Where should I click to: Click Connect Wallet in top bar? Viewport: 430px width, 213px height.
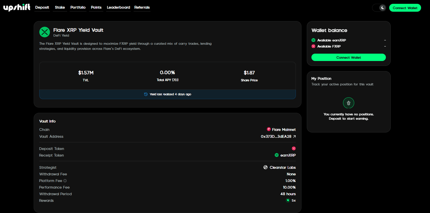(x=405, y=8)
